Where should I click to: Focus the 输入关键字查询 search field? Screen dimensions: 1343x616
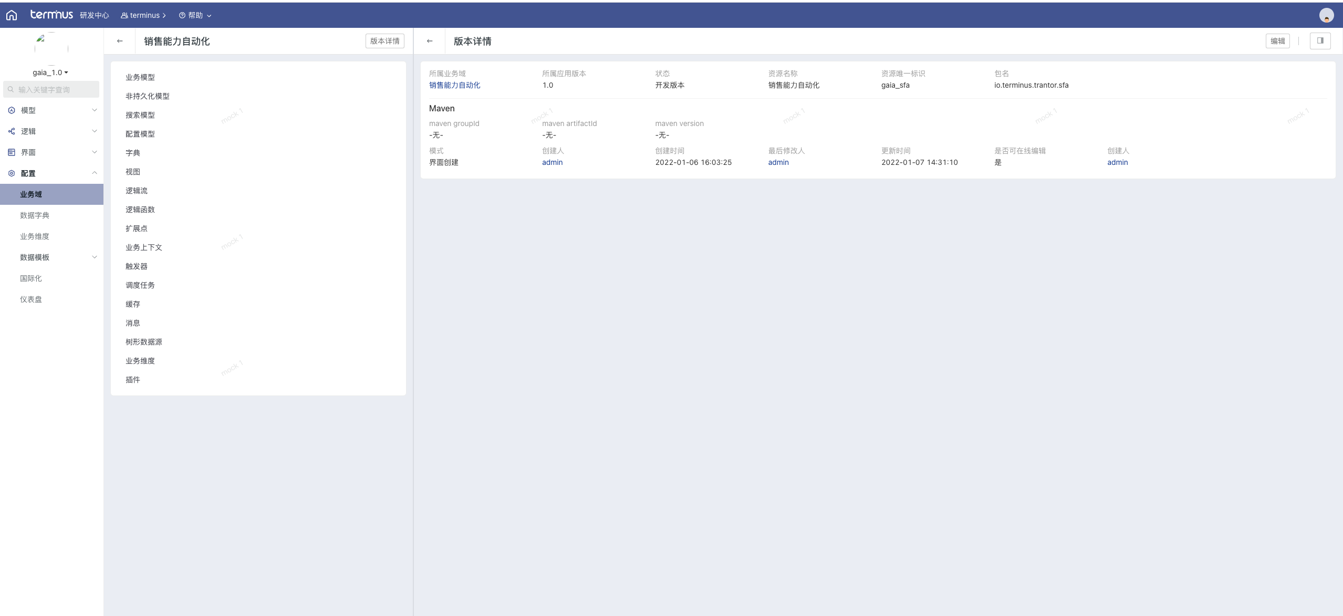pyautogui.click(x=51, y=89)
